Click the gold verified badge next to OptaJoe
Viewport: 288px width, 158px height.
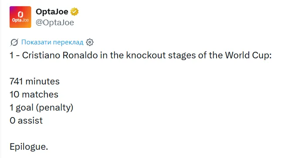[x=75, y=12]
